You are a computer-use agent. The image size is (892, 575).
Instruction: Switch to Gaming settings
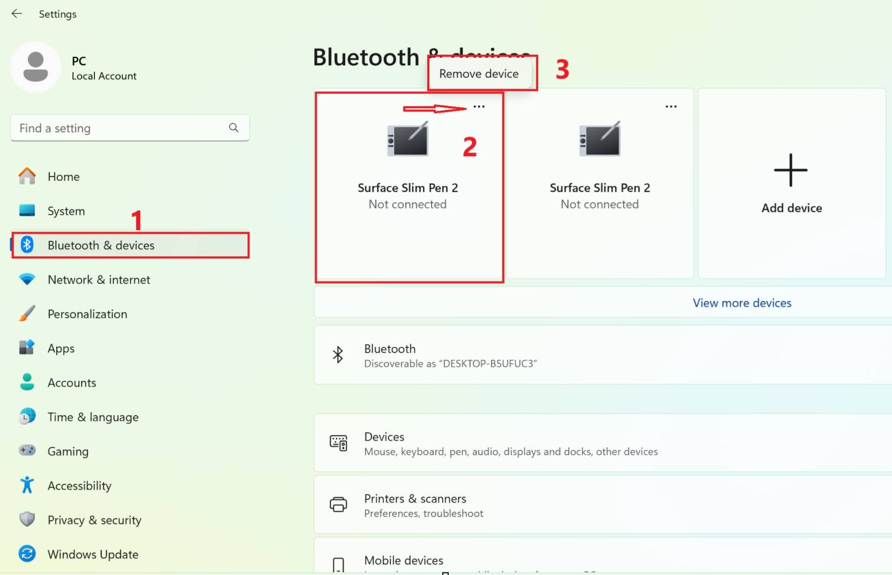click(130, 451)
